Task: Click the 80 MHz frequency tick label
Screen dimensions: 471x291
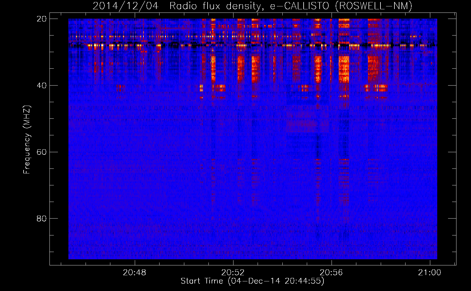Action: click(x=42, y=219)
